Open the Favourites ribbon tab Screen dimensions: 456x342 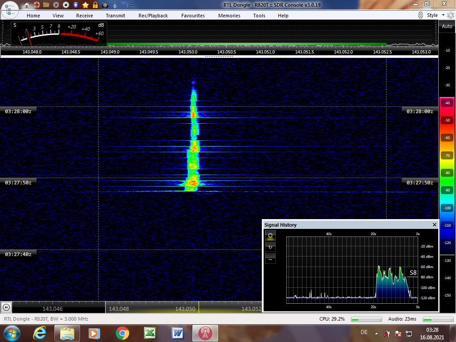coord(193,16)
